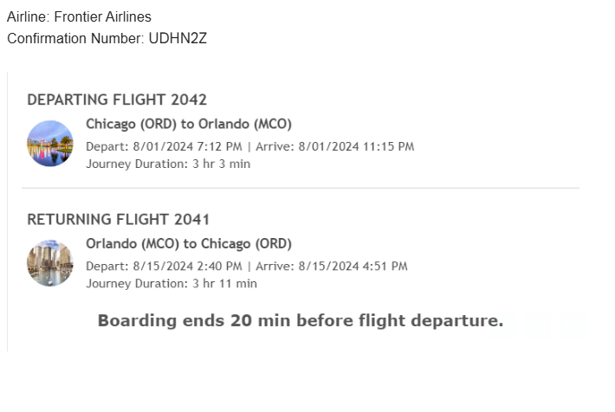Click the Boarding ends 20 min notice
This screenshot has height=412, width=615.
(301, 320)
